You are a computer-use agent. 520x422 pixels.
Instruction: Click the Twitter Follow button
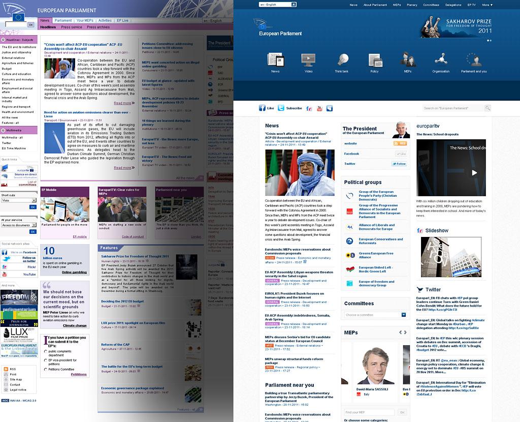pos(400,164)
